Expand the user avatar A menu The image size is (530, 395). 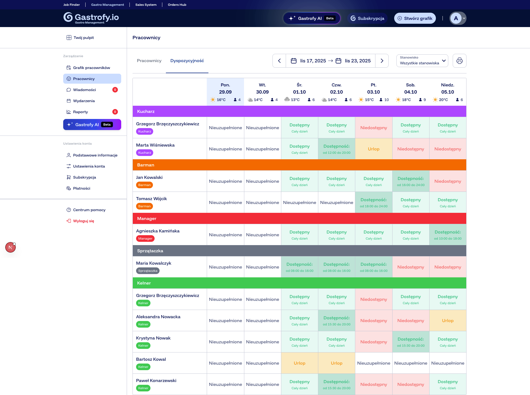pyautogui.click(x=458, y=18)
